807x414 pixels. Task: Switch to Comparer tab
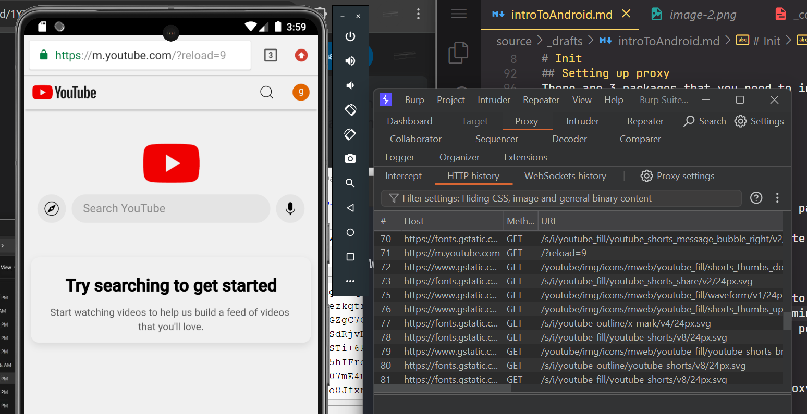[x=640, y=139]
